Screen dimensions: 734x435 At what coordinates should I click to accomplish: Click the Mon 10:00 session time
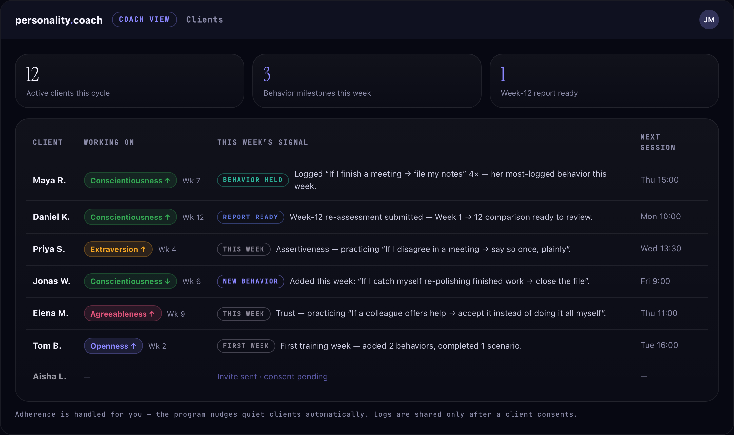[660, 216]
